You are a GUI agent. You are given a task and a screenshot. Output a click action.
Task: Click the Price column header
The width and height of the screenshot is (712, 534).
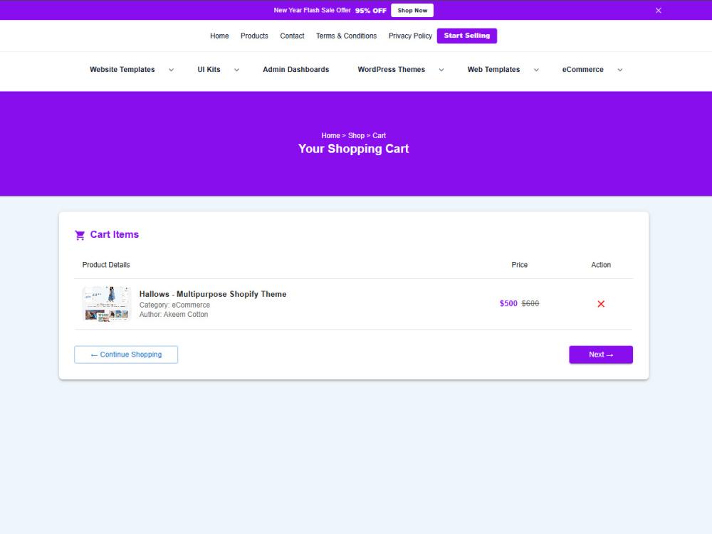point(520,265)
